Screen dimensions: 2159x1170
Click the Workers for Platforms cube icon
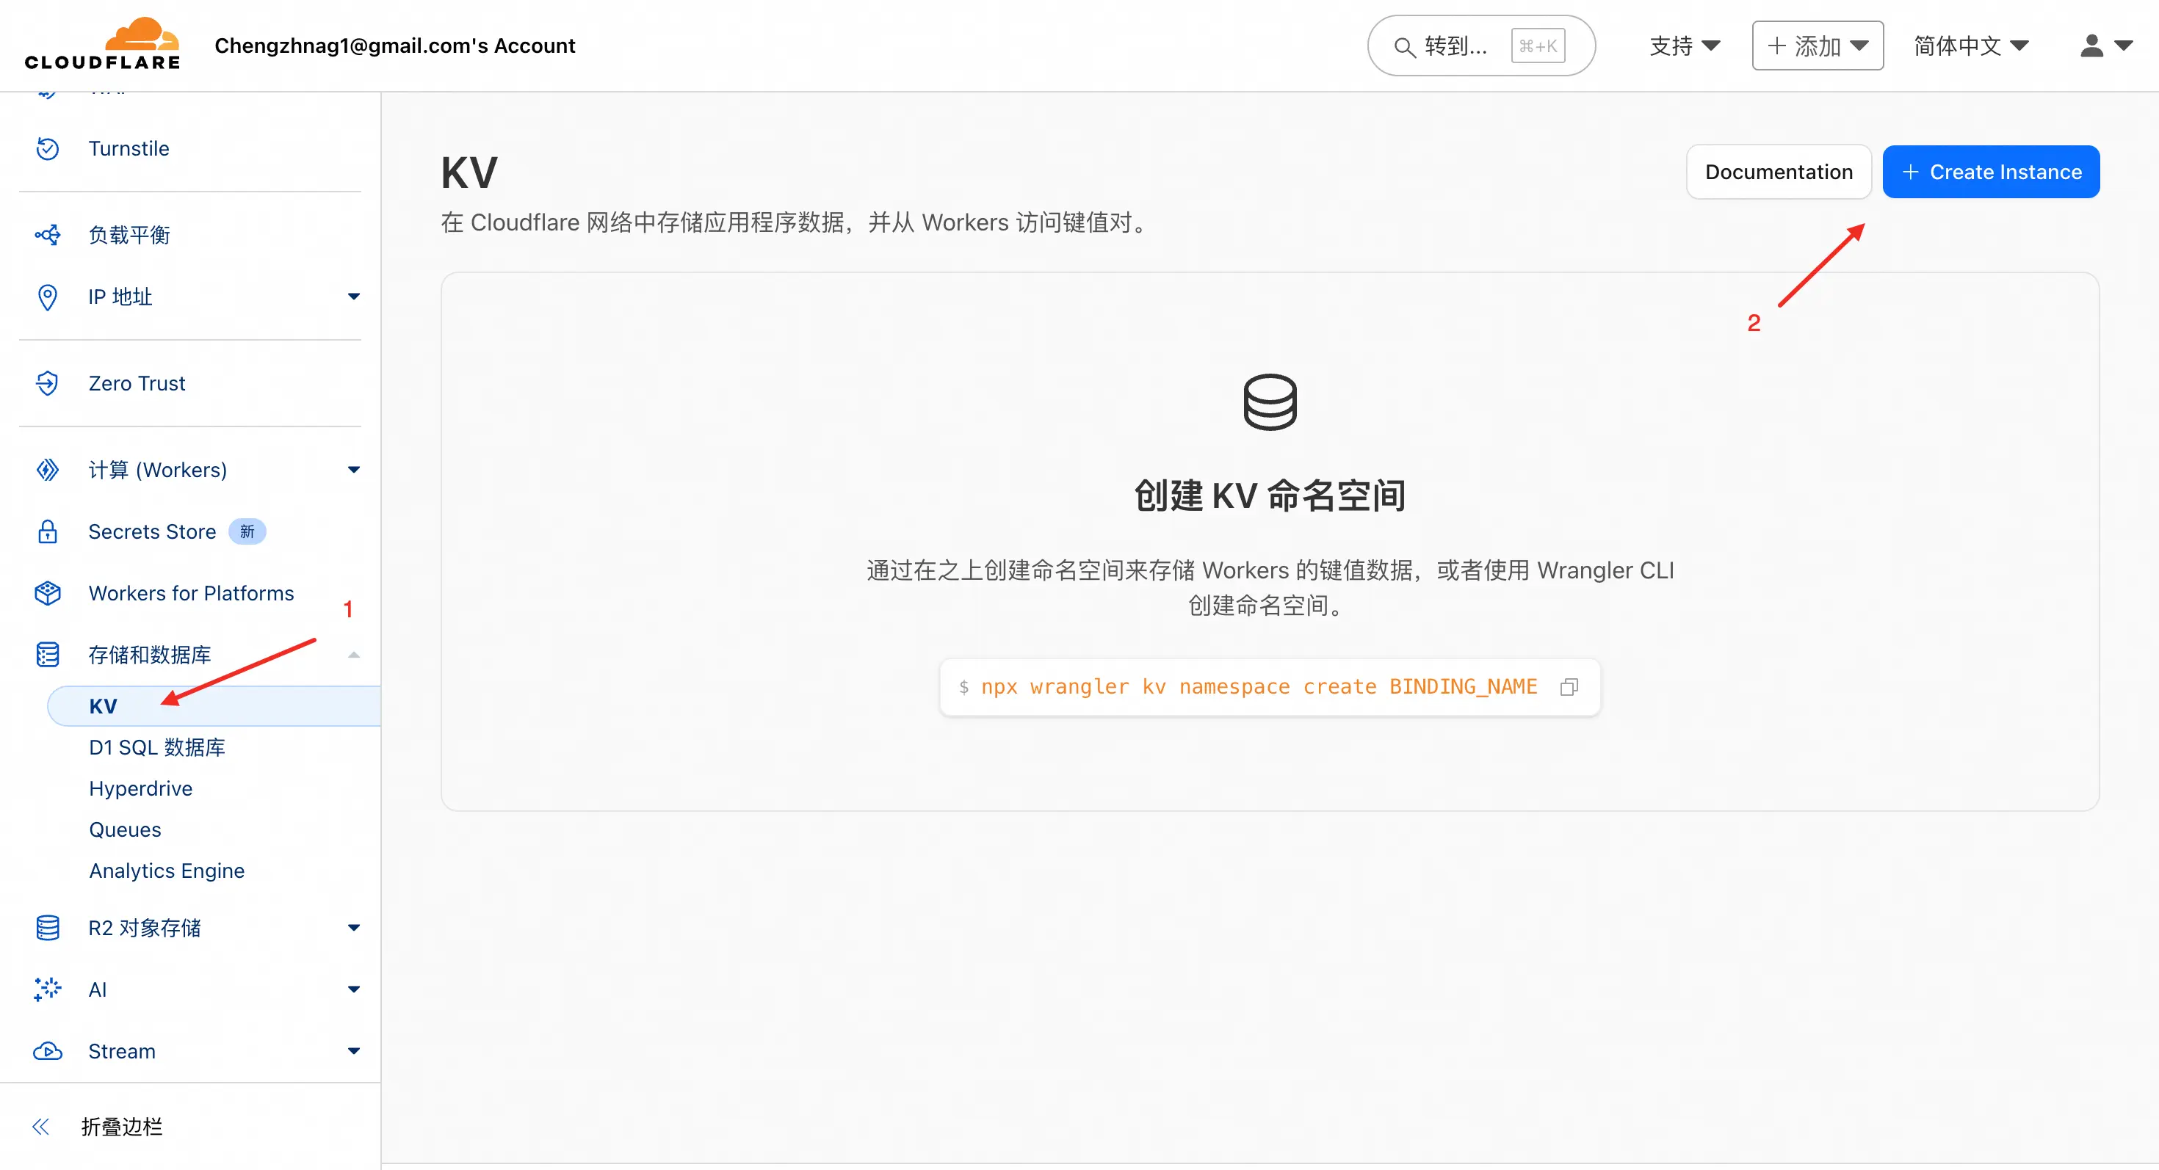tap(48, 593)
